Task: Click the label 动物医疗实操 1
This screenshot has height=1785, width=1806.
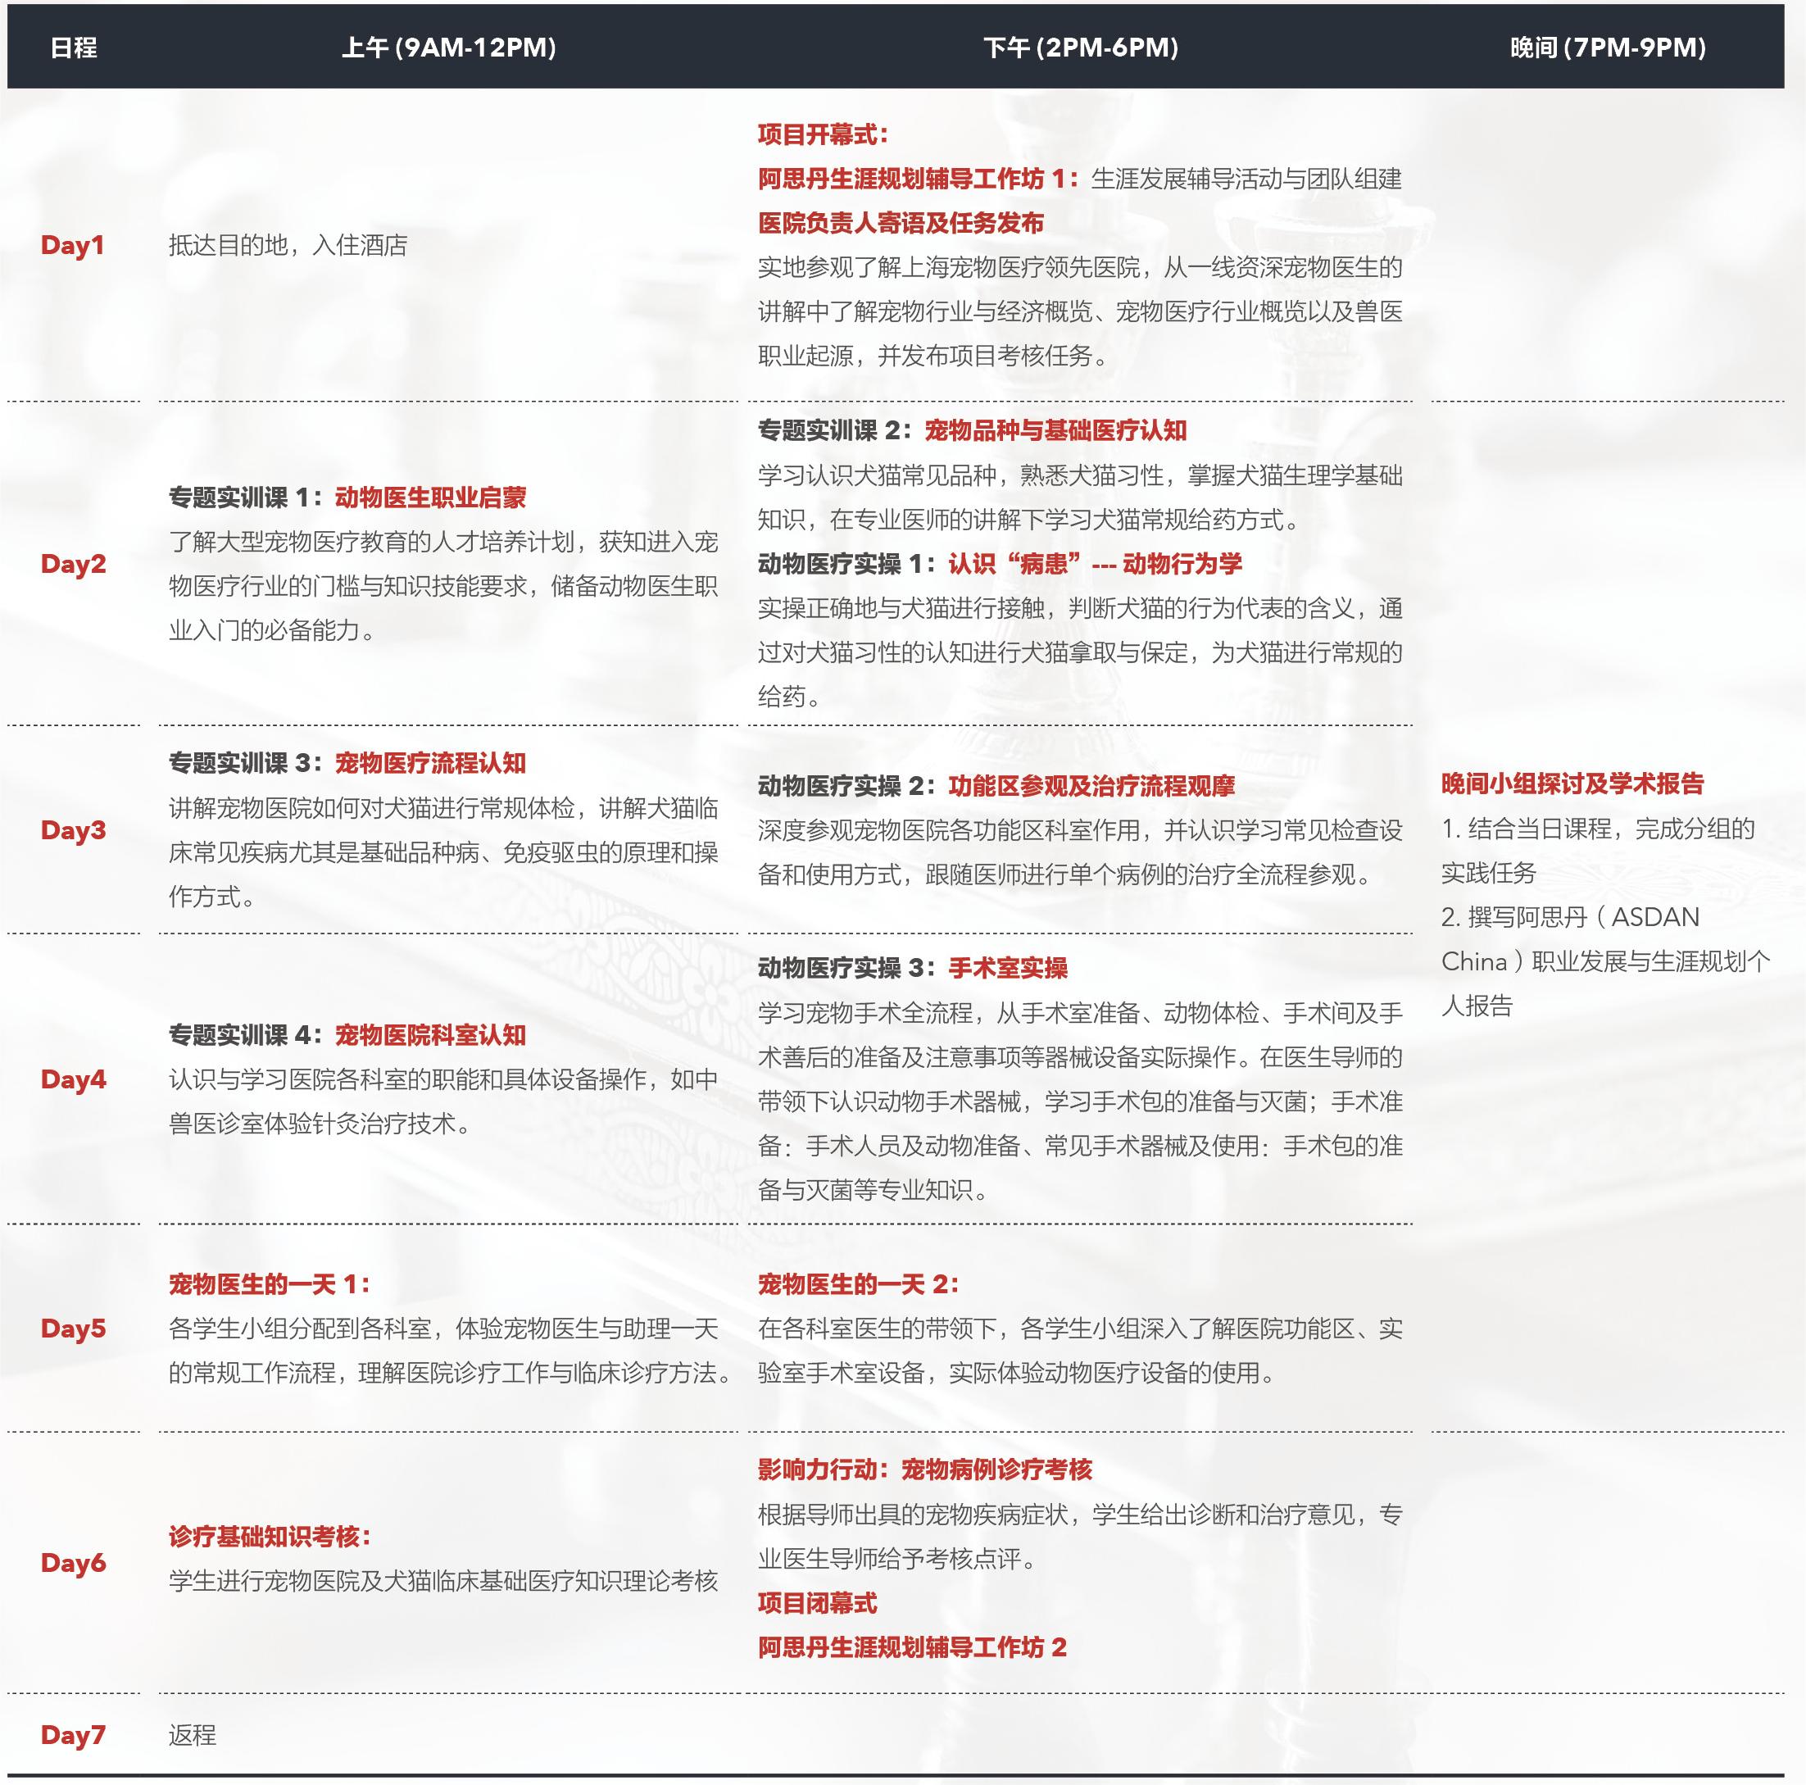Action: pos(847,564)
